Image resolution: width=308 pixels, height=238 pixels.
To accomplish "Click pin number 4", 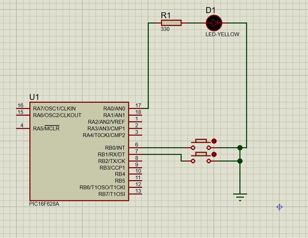I will pos(22,125).
